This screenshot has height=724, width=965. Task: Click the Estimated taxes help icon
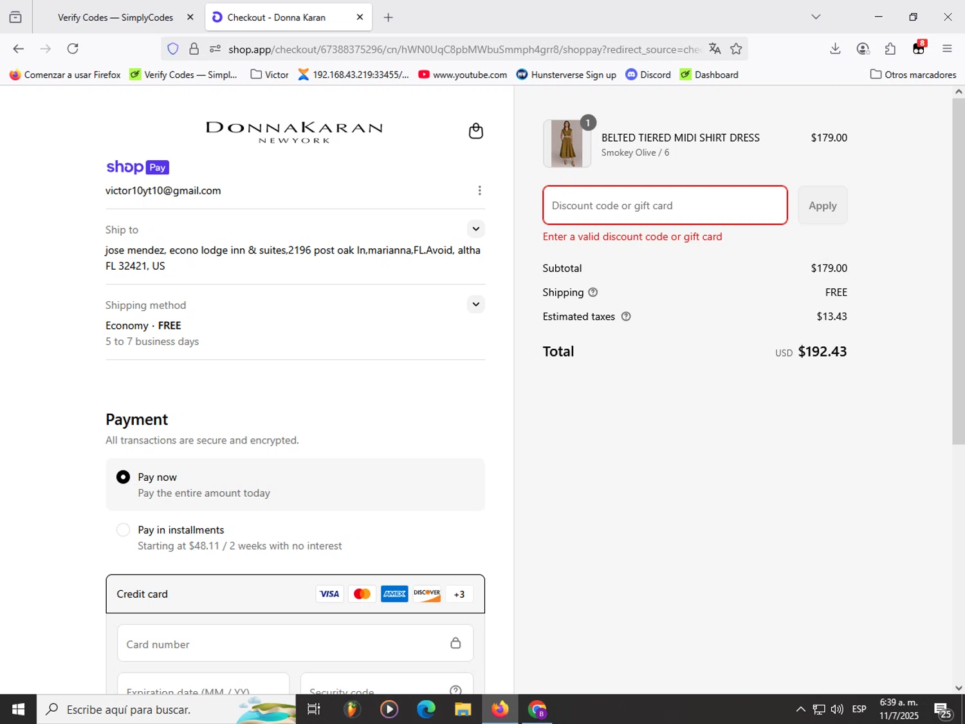tap(626, 317)
